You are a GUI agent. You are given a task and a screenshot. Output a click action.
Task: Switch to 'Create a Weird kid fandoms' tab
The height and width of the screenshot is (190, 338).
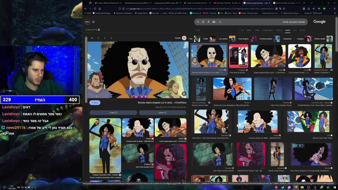(x=109, y=3)
